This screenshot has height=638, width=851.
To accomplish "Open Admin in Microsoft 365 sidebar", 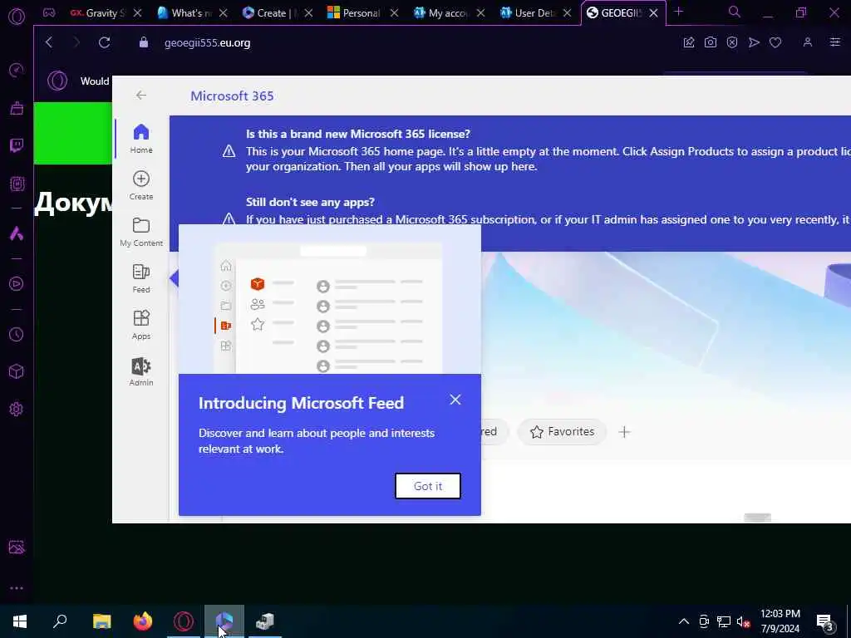I will (141, 372).
